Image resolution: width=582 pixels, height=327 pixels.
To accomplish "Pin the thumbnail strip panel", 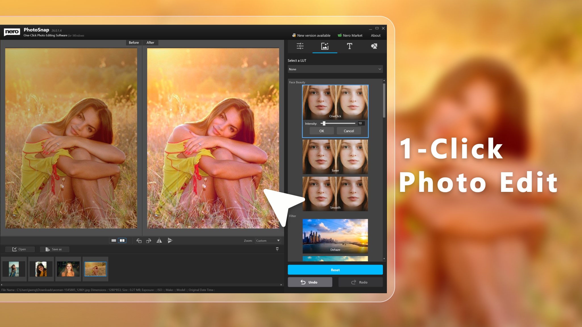I will 277,249.
